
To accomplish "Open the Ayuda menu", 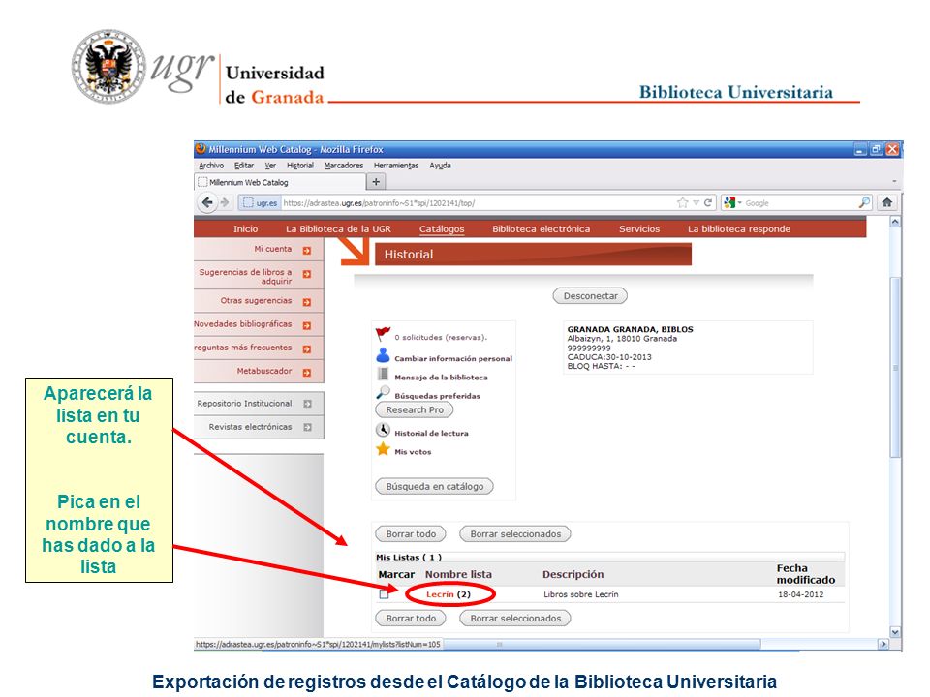I will [x=440, y=166].
